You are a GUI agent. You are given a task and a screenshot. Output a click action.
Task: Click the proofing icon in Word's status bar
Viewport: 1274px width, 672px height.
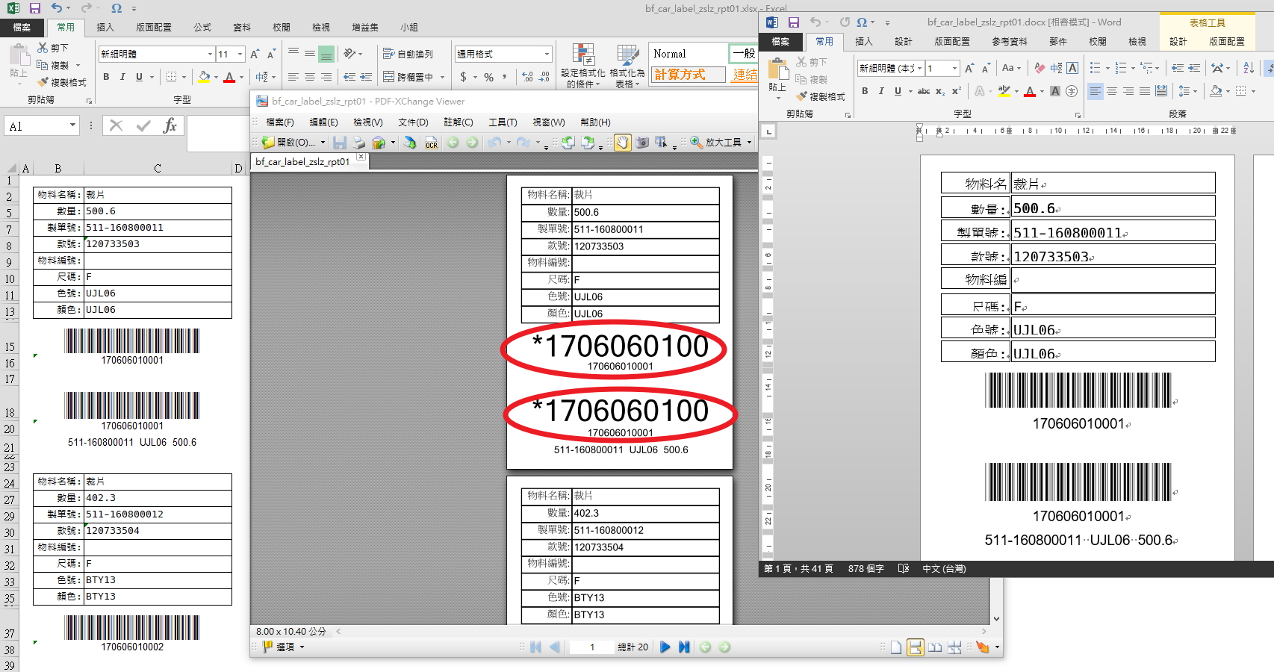click(x=904, y=569)
